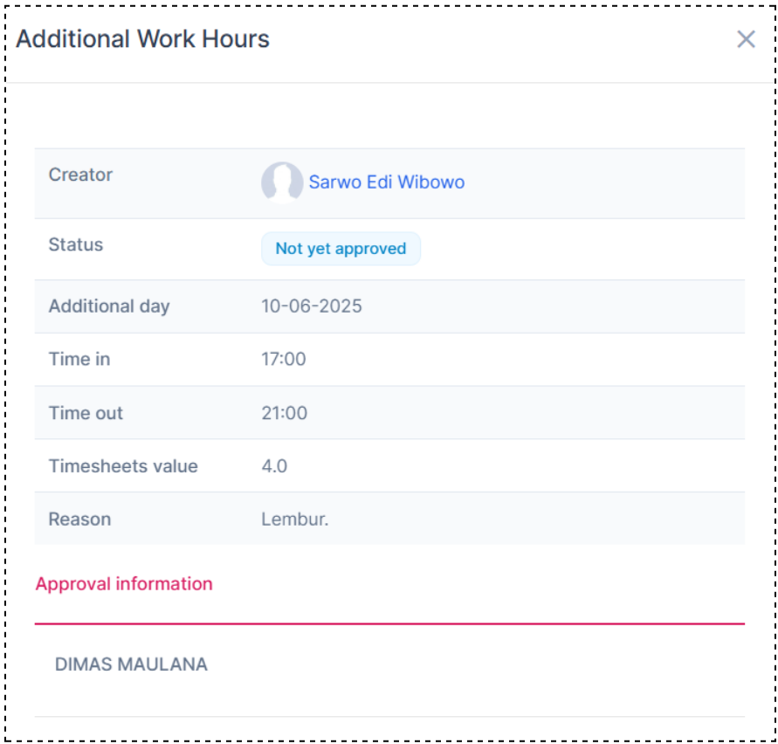This screenshot has width=778, height=744.
Task: Click the 'Timesheets value' row label
Action: tap(123, 466)
